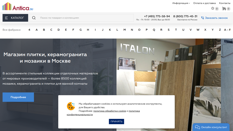Filter factories by letter E
The image size is (233, 131).
click(66, 30)
